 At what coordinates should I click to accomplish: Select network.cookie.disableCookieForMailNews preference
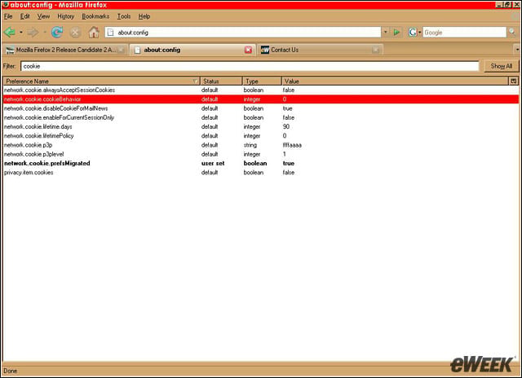tap(261, 108)
